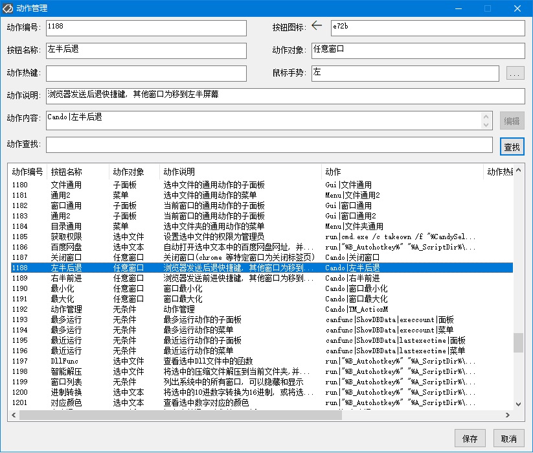Click the back-arrow button icon preview
533x453 pixels.
pyautogui.click(x=317, y=26)
